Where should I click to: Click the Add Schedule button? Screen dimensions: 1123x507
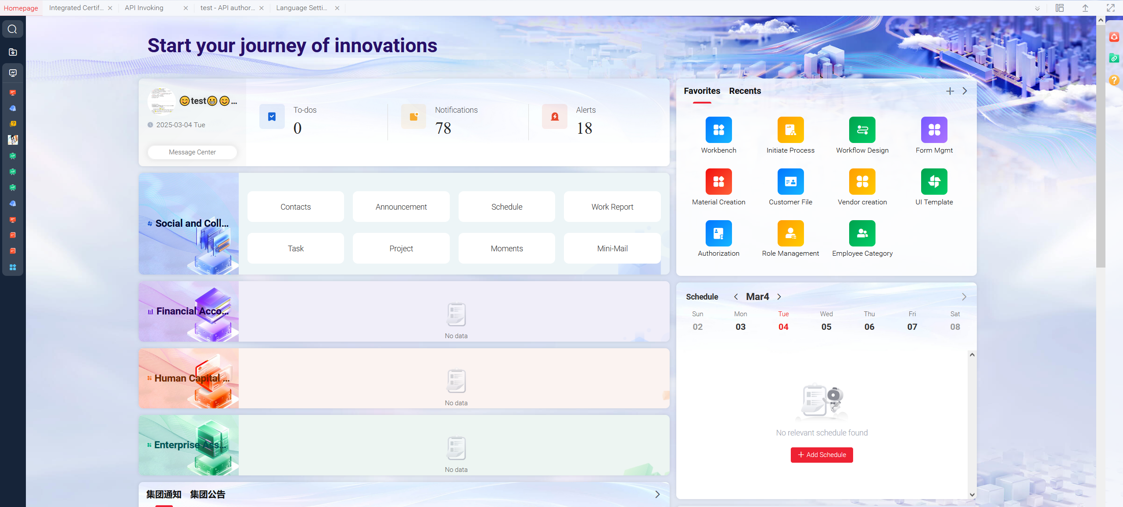[x=822, y=455]
